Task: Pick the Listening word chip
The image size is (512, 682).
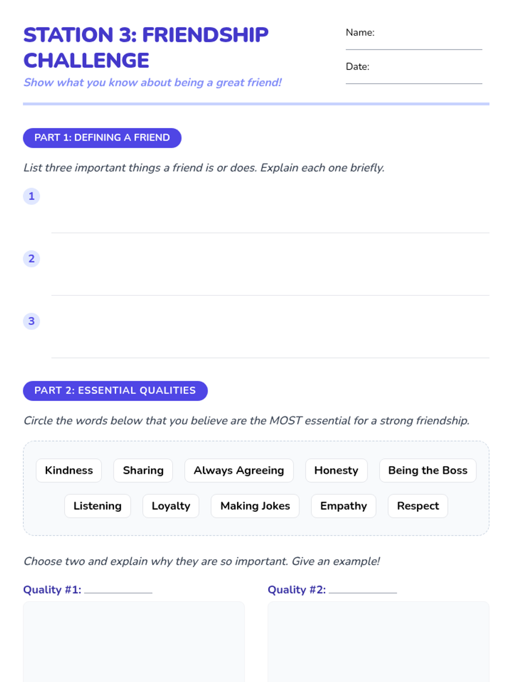Action: click(97, 506)
